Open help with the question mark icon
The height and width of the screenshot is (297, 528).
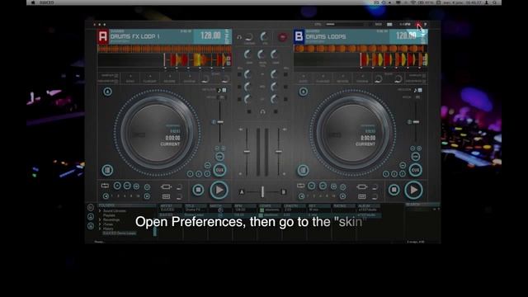pos(426,25)
